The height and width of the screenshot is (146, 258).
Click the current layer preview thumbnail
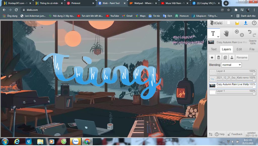211,42
